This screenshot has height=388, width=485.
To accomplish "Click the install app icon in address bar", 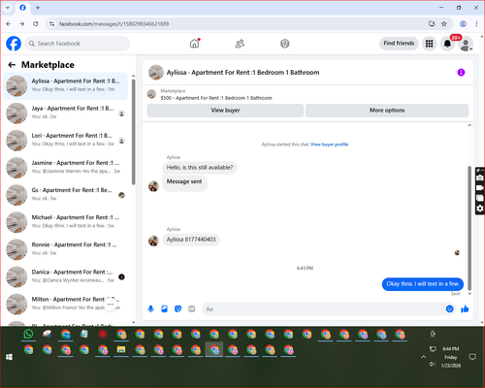I will tap(432, 24).
